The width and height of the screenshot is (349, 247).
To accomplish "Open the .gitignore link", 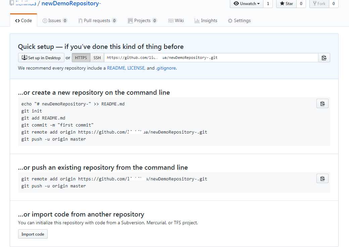I will 166,68.
